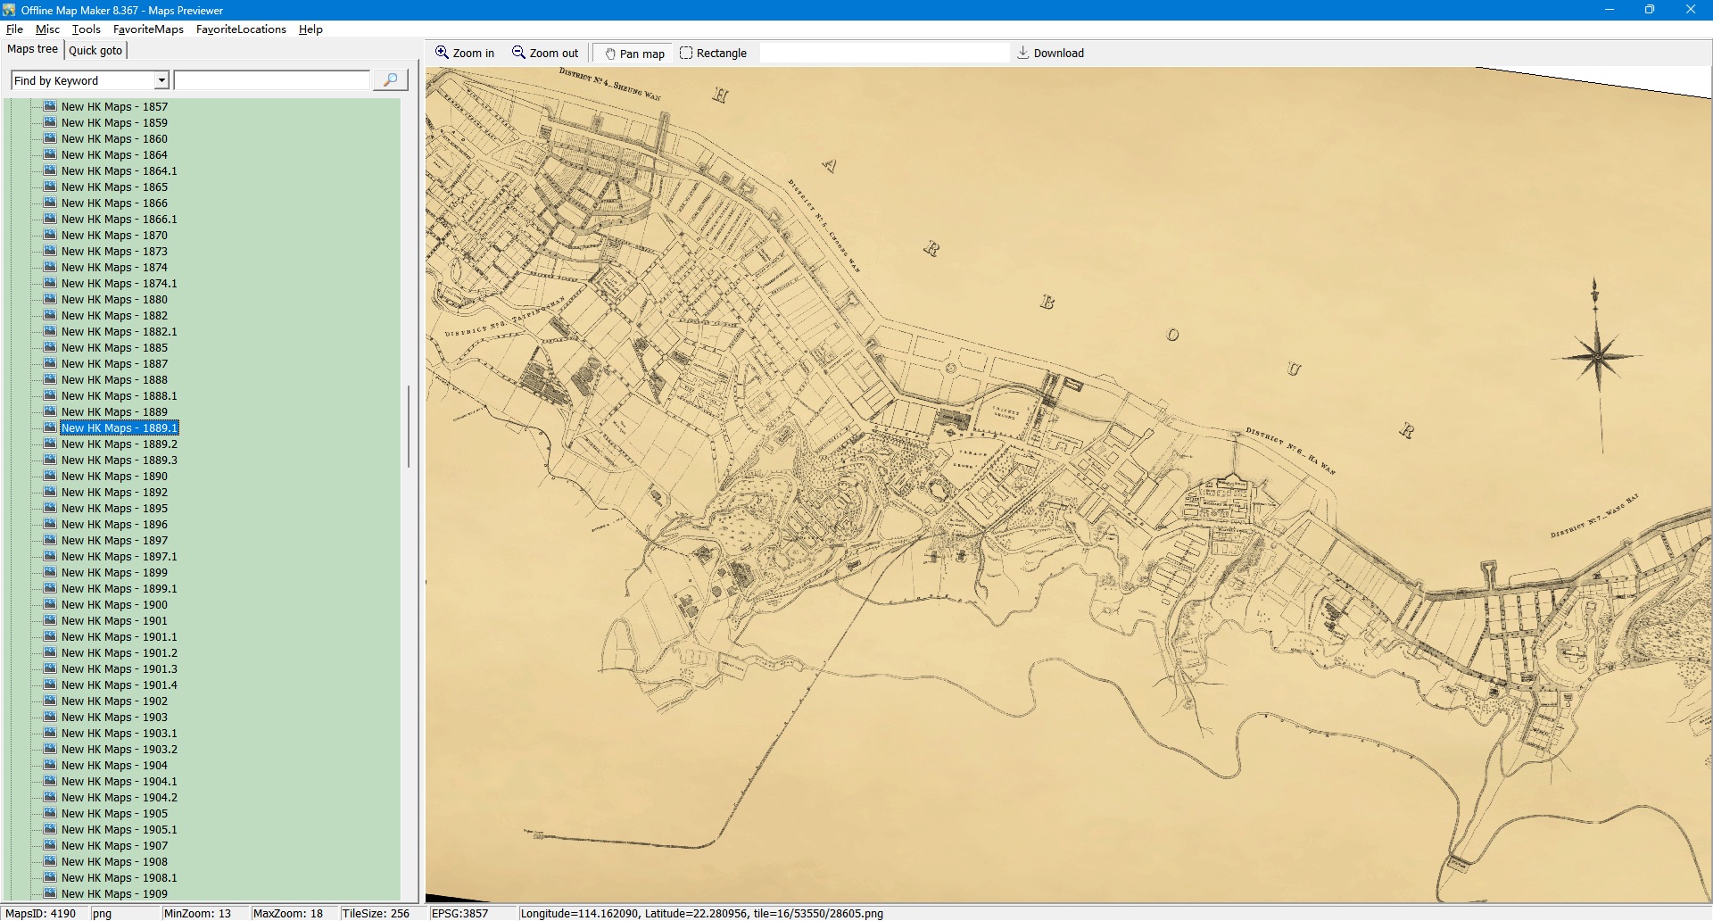This screenshot has height=921, width=1713.
Task: Click the Download arrow icon
Action: [x=1022, y=53]
